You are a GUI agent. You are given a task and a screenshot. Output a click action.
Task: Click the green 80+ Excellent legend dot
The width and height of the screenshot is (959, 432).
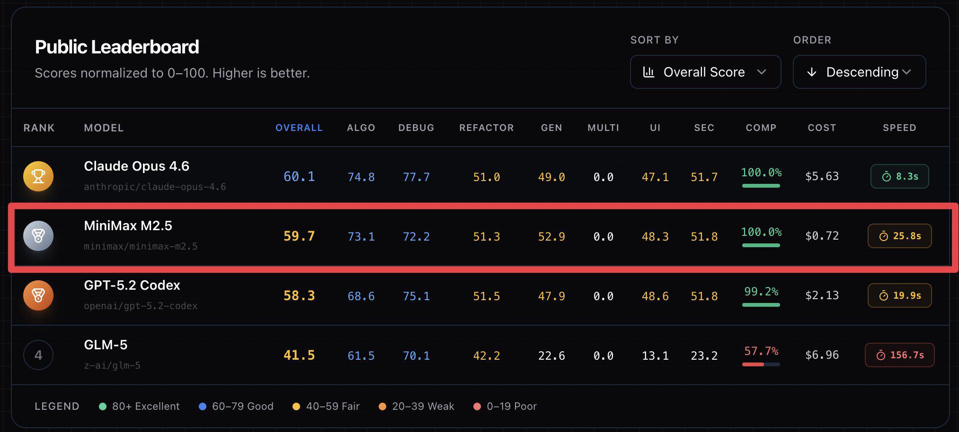(102, 406)
